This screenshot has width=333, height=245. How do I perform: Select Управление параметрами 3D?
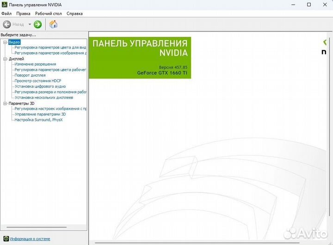(40, 114)
